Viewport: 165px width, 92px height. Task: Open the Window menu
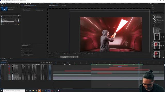(x=24, y=2)
